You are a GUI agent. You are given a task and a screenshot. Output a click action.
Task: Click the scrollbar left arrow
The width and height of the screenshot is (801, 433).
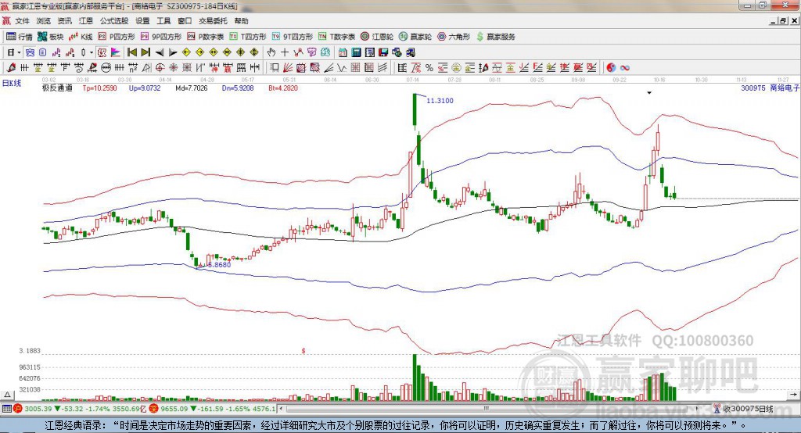(x=281, y=409)
